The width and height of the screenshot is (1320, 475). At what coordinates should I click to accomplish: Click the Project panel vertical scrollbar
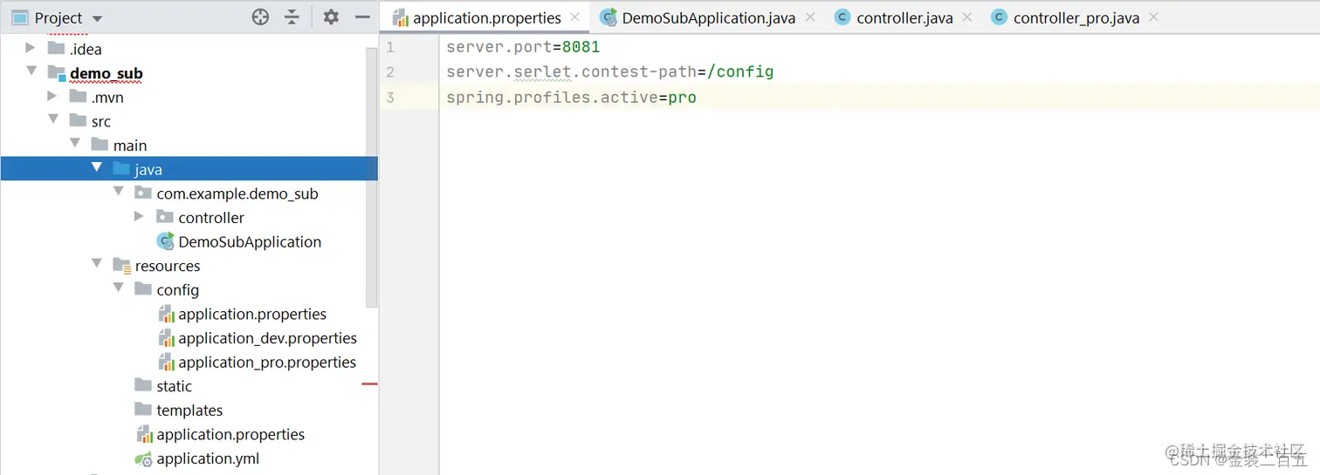point(371,178)
